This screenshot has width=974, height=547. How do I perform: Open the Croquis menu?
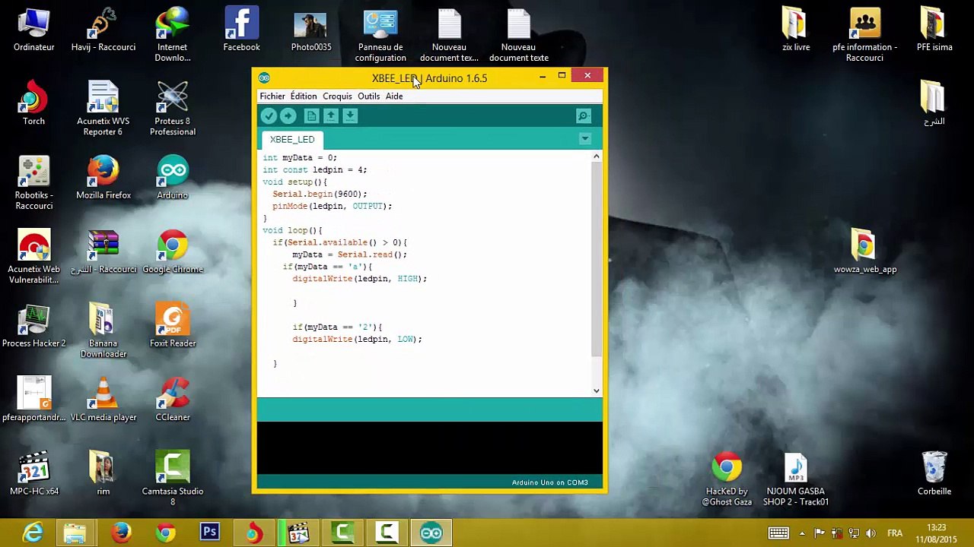coord(337,96)
